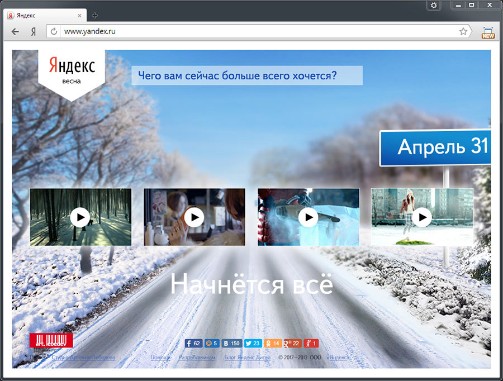503x381 pixels.
Task: Play the cafe scene video
Action: (x=194, y=217)
